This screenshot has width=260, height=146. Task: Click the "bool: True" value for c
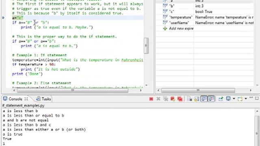coord(204,12)
